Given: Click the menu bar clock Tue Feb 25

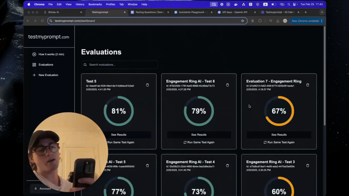Looking at the screenshot, I should point(312,4).
